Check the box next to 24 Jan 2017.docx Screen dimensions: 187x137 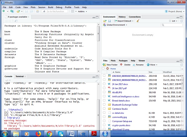[104, 84]
